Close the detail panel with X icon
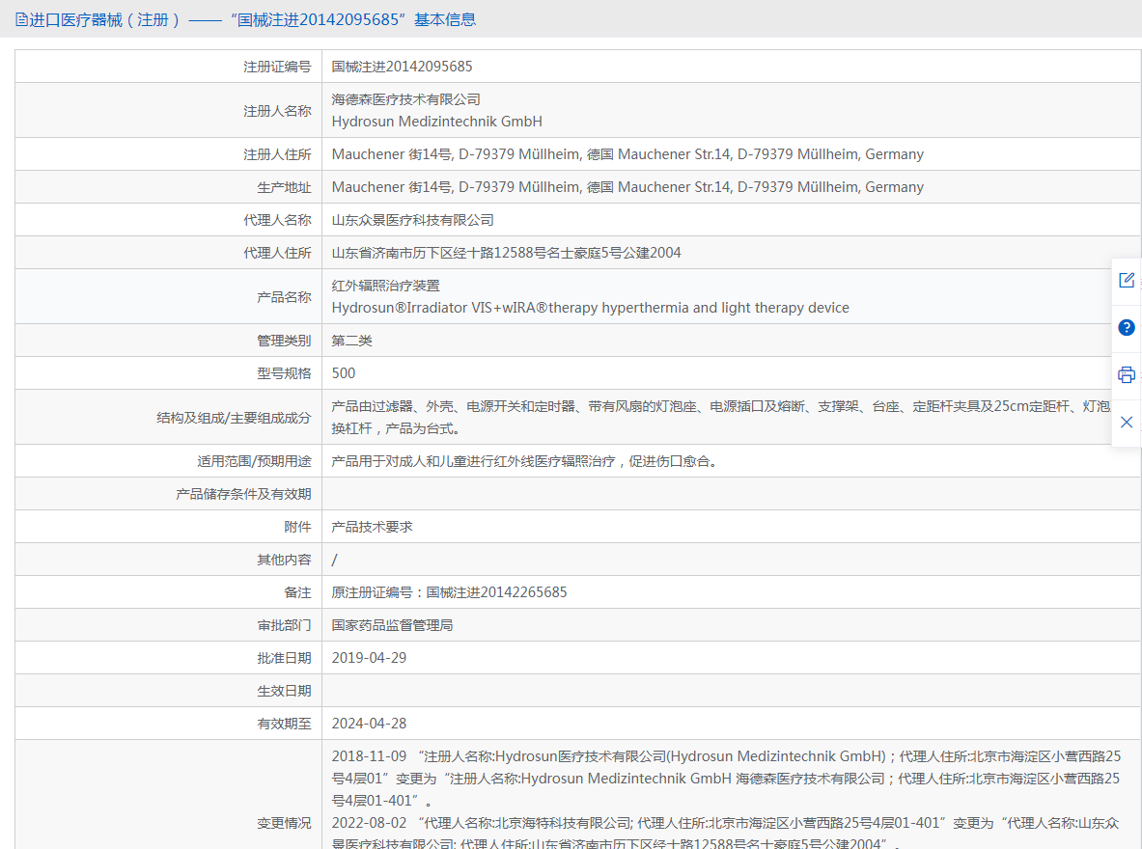The width and height of the screenshot is (1142, 849). point(1126,423)
